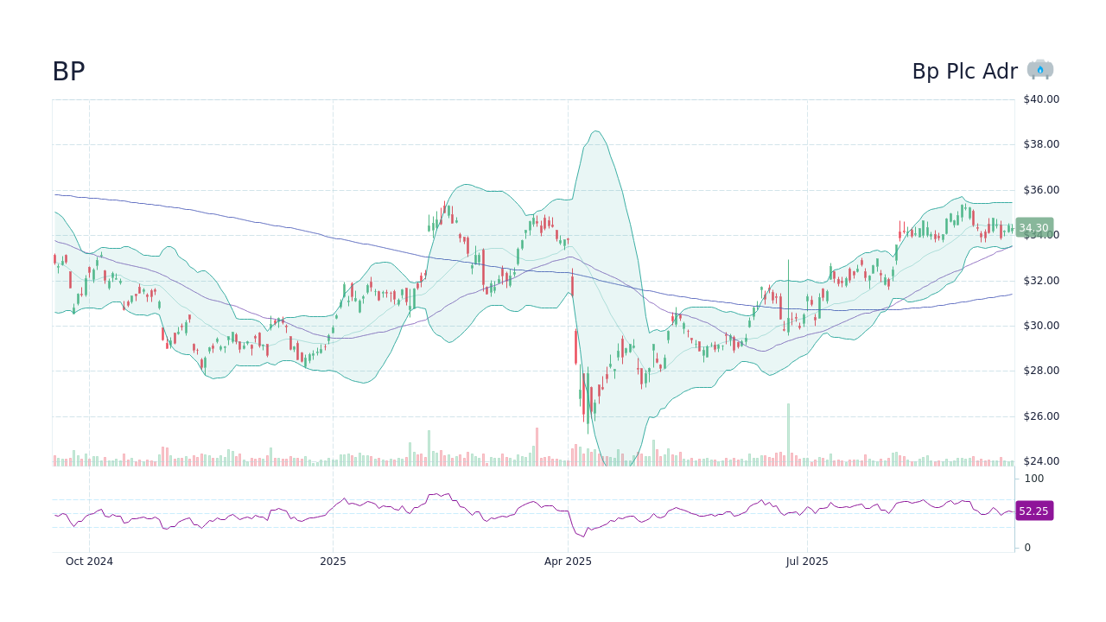Click the gas tank flame icon beside title
This screenshot has height=622, width=1106.
coord(1040,69)
